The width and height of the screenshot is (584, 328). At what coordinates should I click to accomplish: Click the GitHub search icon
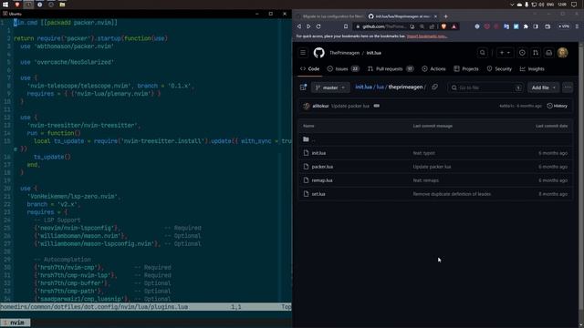483,53
